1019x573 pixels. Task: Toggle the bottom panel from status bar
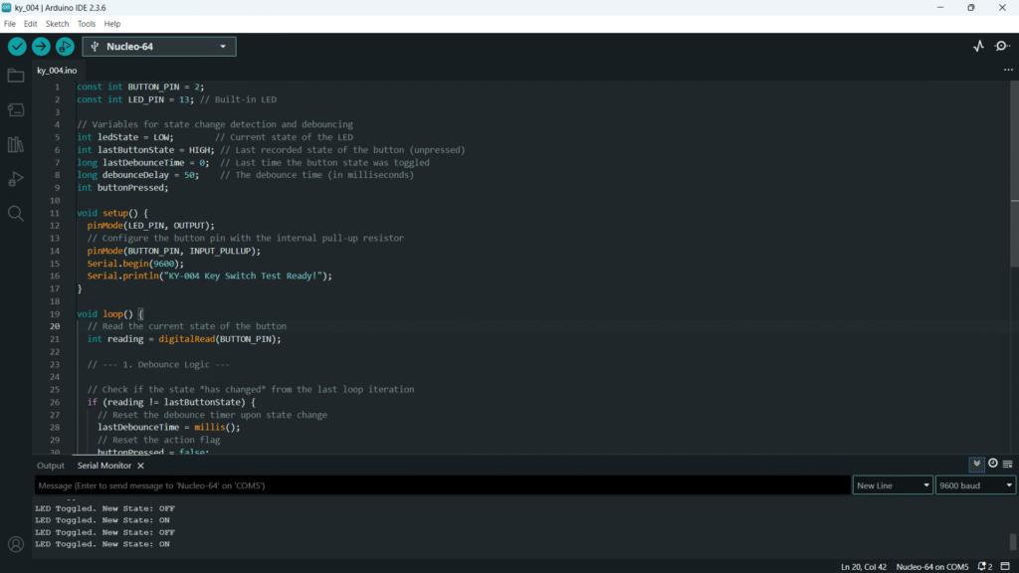pyautogui.click(x=1004, y=567)
